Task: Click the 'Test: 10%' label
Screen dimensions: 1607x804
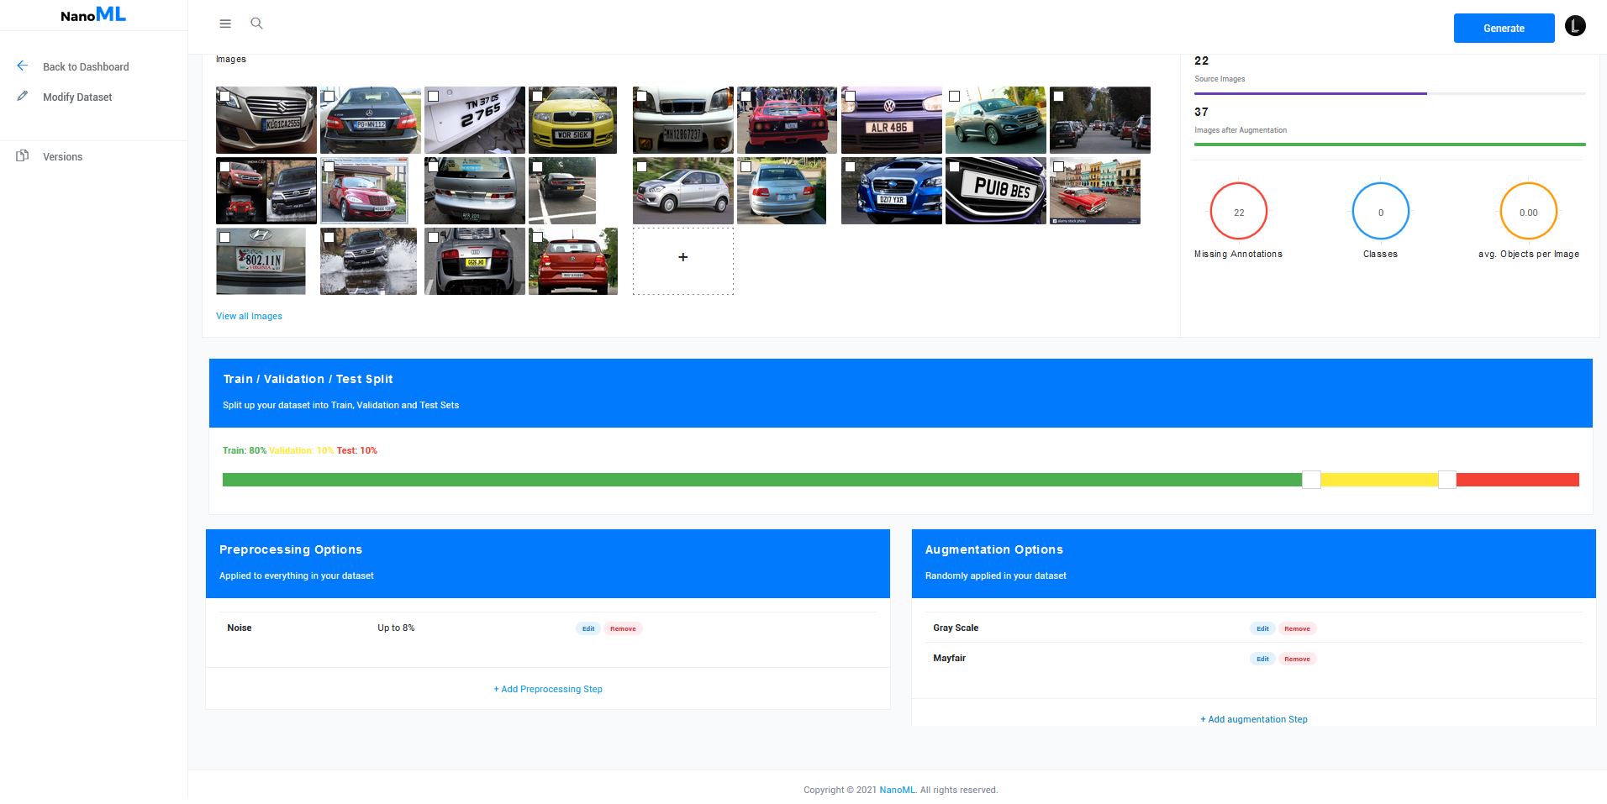Action: coord(357,450)
